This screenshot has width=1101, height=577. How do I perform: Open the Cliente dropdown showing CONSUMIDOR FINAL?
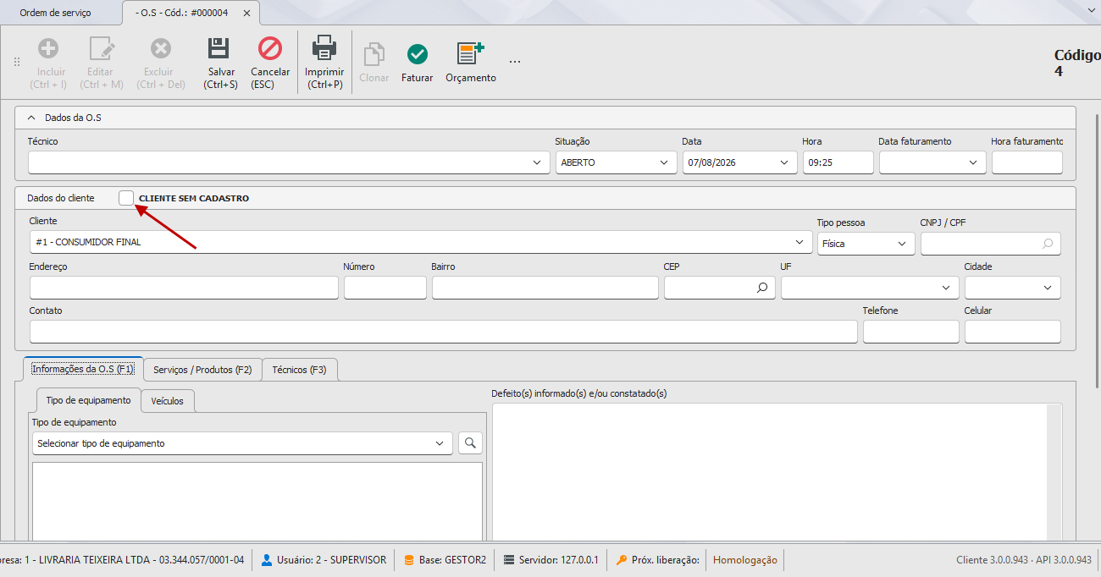(x=799, y=243)
